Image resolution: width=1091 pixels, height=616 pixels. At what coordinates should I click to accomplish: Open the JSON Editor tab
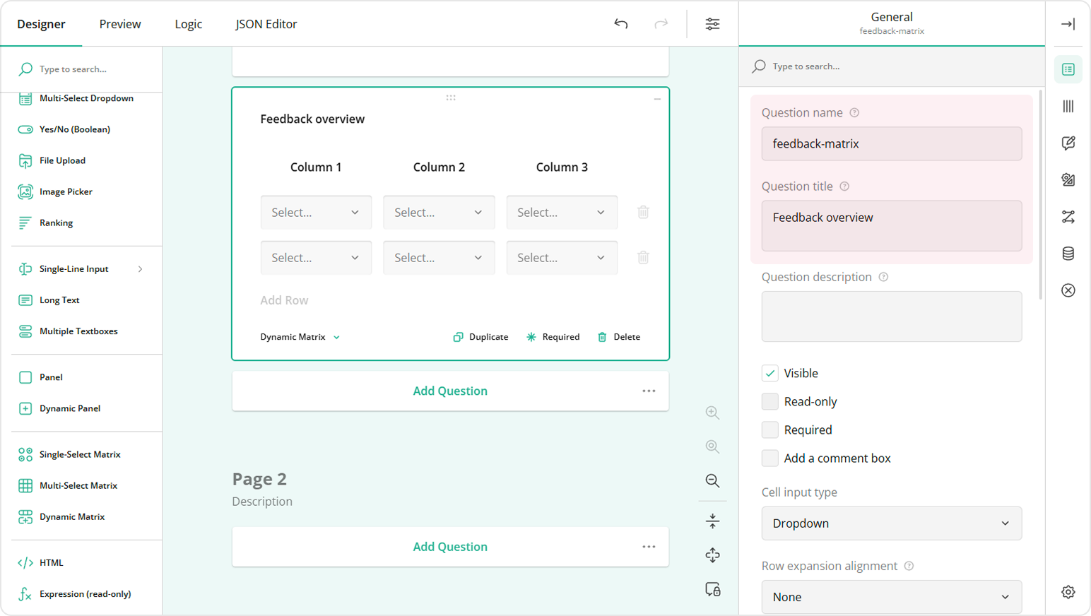click(266, 23)
